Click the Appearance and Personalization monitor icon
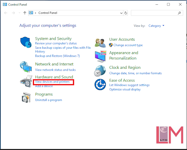This screenshot has width=187, height=150. [x=100, y=56]
